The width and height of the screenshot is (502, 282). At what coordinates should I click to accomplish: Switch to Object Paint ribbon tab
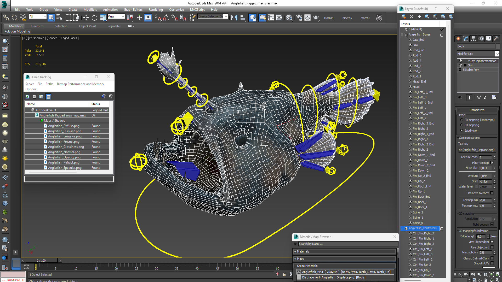pos(87,26)
